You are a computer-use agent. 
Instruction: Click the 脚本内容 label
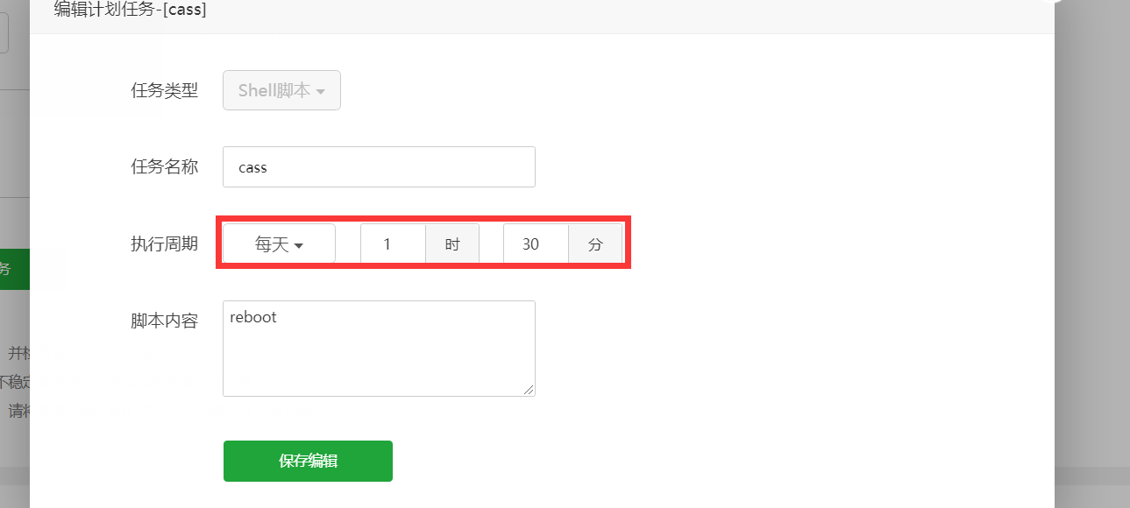point(165,321)
